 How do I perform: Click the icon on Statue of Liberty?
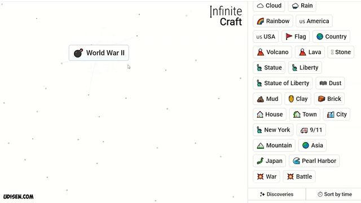click(x=259, y=83)
